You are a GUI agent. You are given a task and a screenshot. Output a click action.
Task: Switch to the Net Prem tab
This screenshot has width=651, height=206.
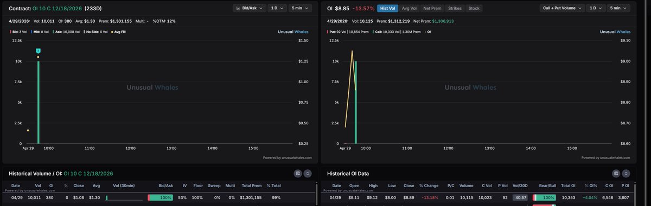coord(432,9)
